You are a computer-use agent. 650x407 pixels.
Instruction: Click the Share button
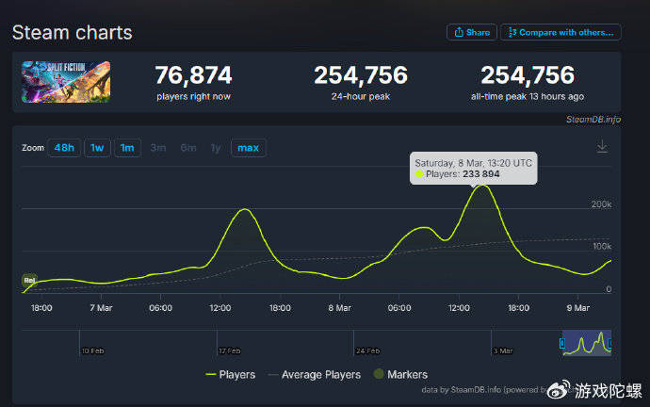[471, 32]
